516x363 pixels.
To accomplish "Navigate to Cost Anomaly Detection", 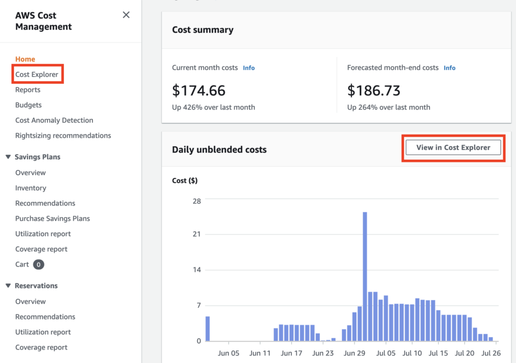I will point(54,120).
